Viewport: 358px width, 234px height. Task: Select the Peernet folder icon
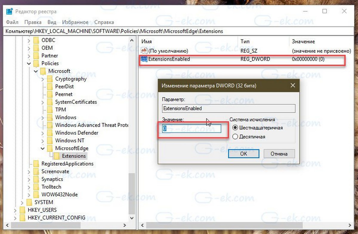click(x=50, y=94)
